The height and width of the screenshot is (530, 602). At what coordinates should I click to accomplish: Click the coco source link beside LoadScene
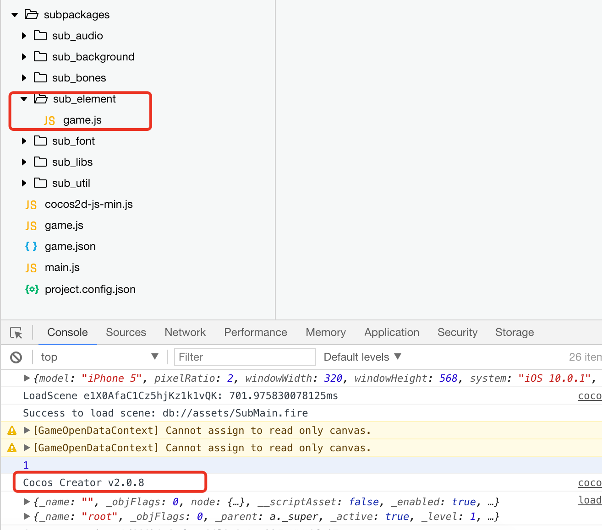point(590,396)
